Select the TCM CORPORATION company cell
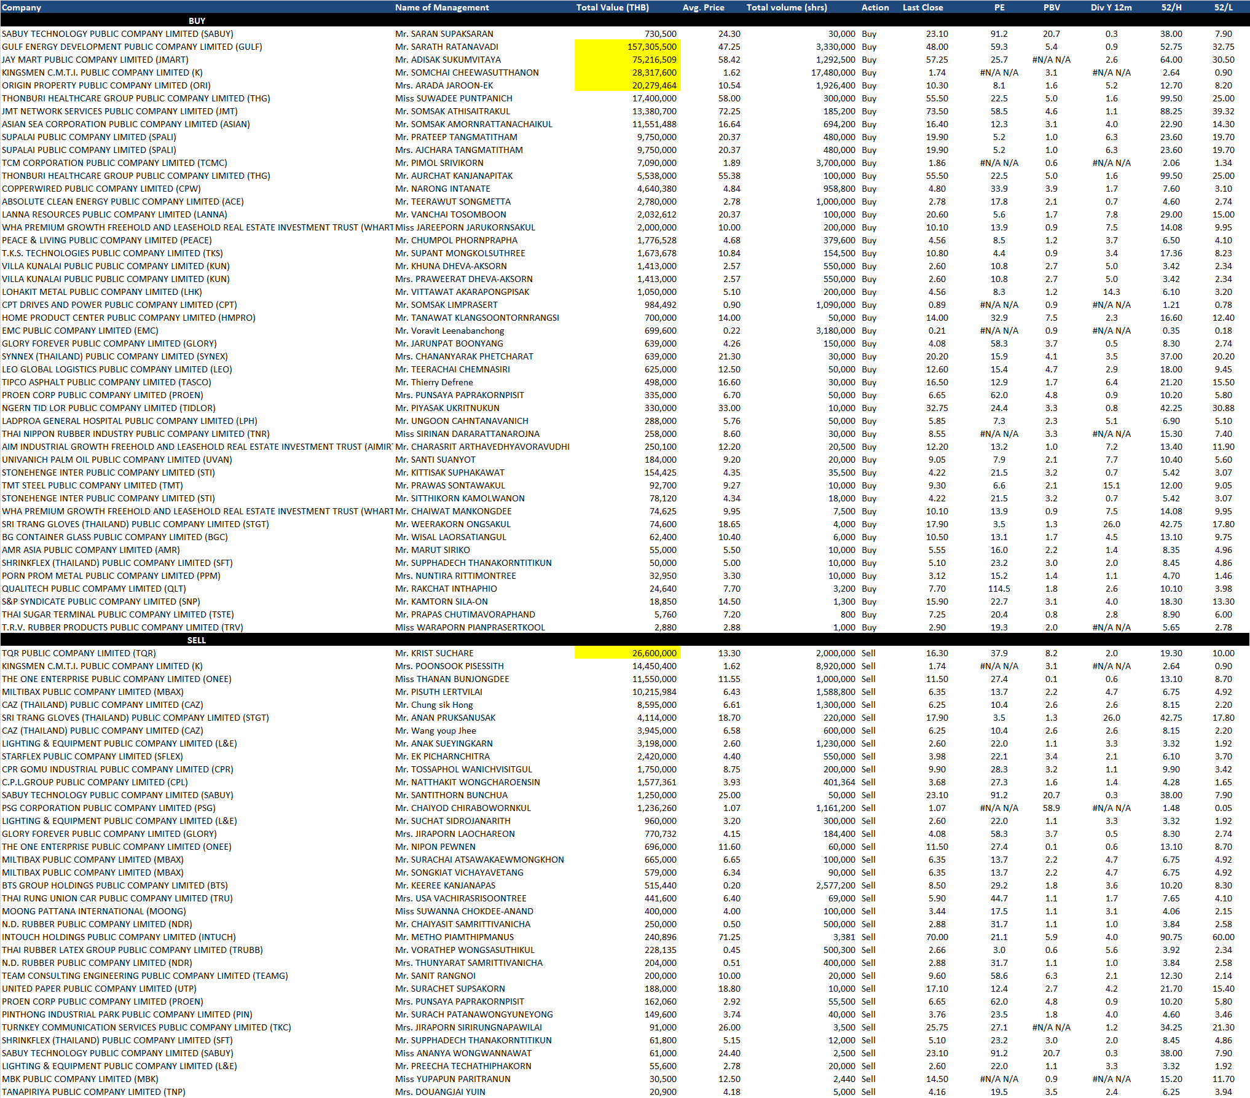Screen dimensions: 1250x1098 point(114,163)
